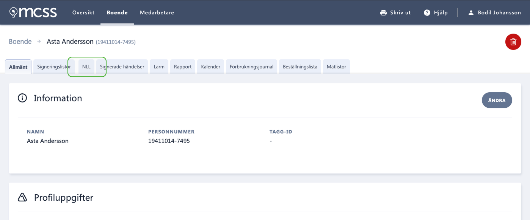Click the ÄNDRA button
The height and width of the screenshot is (220, 530).
[497, 100]
